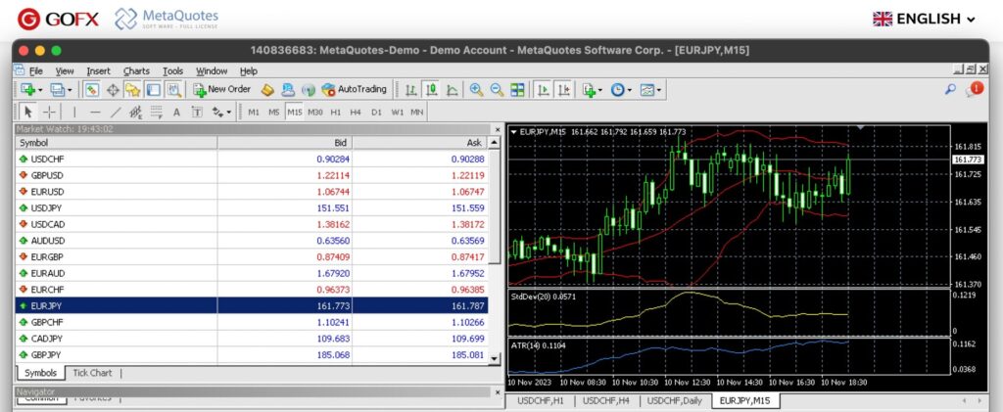Image resolution: width=1003 pixels, height=412 pixels.
Task: Switch chart to candlesticks display
Action: 431,89
